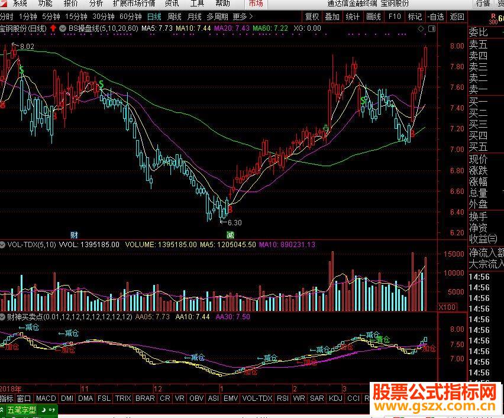
Task: Open the BS操盘线 indicator dropdown circle
Action: point(63,28)
